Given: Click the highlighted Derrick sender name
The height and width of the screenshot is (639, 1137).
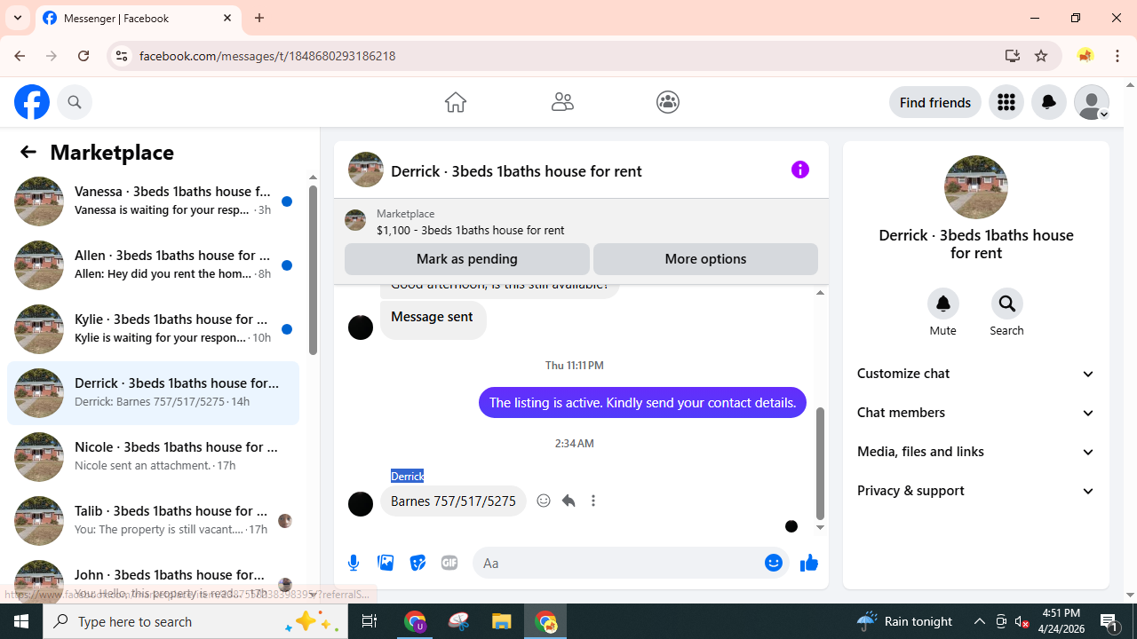Looking at the screenshot, I should point(408,476).
